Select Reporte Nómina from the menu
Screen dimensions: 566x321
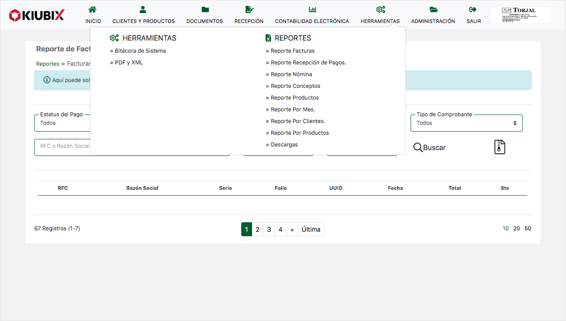coord(291,74)
